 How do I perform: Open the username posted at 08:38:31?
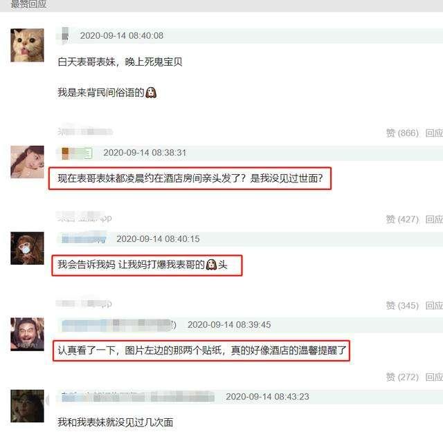pos(77,153)
